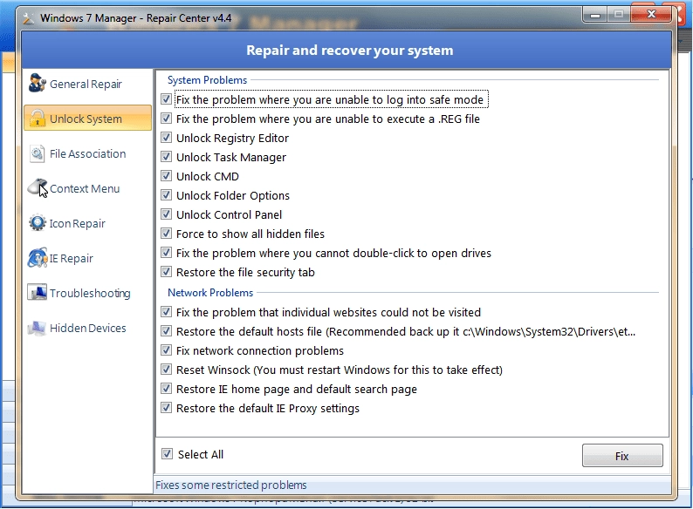Click the Troubleshooting monitor icon
The width and height of the screenshot is (693, 509).
pos(38,292)
